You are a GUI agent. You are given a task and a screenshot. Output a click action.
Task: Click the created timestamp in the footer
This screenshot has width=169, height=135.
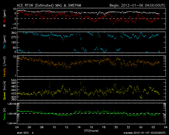(x=144, y=133)
